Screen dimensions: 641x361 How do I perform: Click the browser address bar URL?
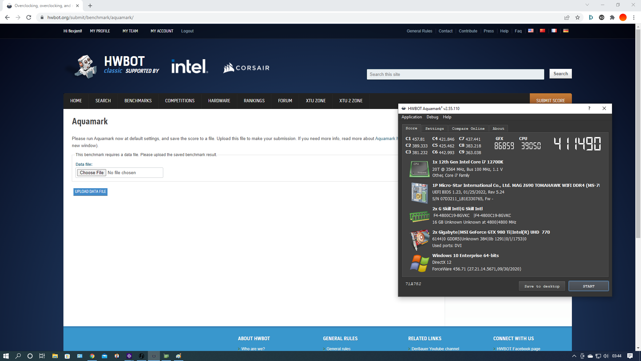click(x=90, y=17)
